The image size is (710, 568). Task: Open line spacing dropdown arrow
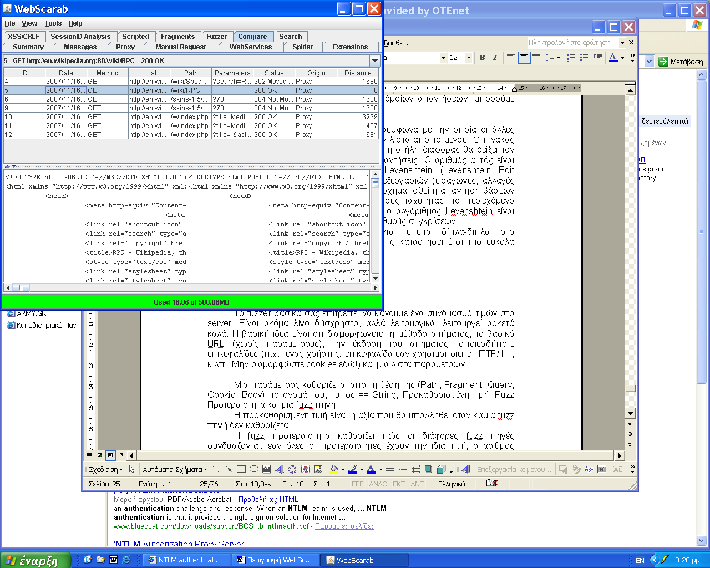point(559,58)
